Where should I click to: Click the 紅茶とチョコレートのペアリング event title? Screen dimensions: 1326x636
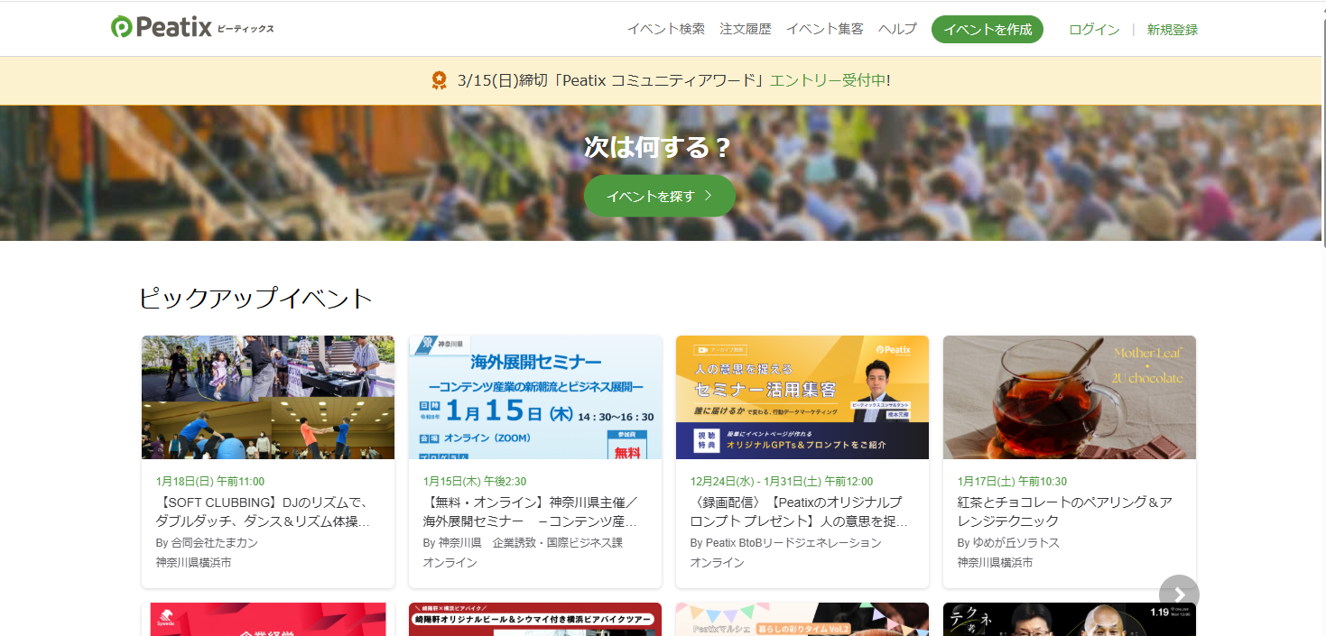pos(1064,512)
